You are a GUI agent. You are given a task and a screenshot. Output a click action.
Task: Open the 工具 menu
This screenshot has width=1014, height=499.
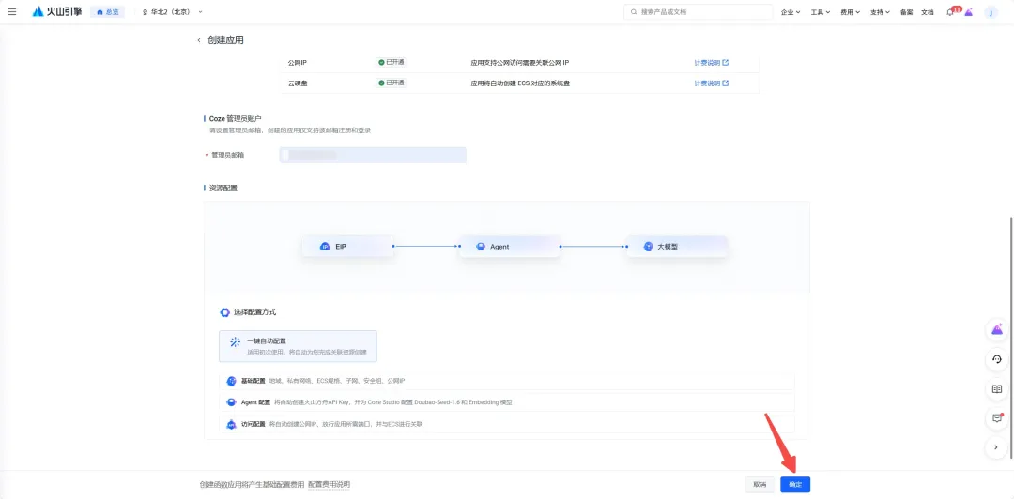[820, 11]
